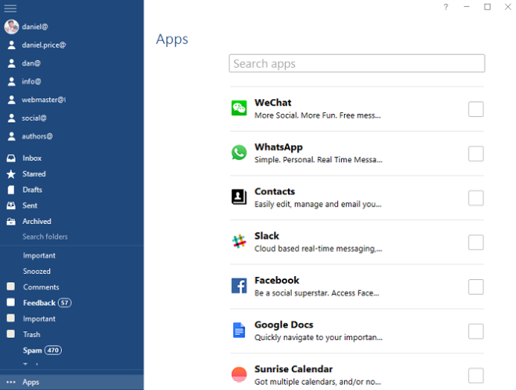Click the Sent tray icon
516x390 pixels.
11,205
